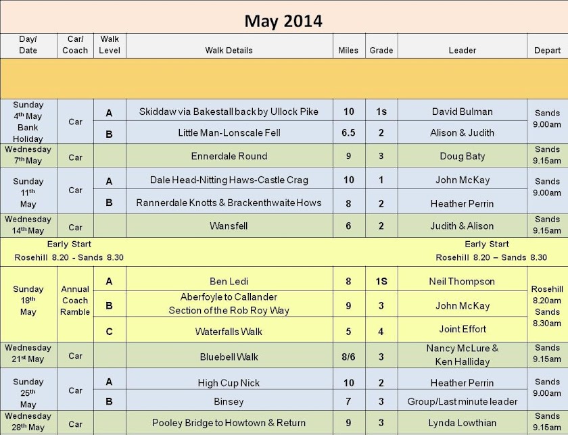
Task: Select the Depart column header
Action: (x=547, y=50)
